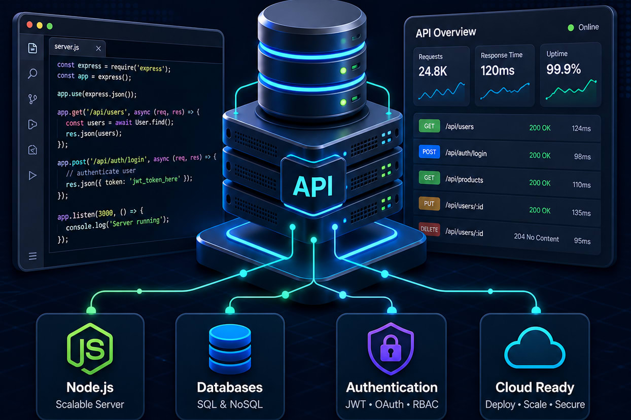Close the server.js tab with the X
This screenshot has width=631, height=420.
click(98, 49)
